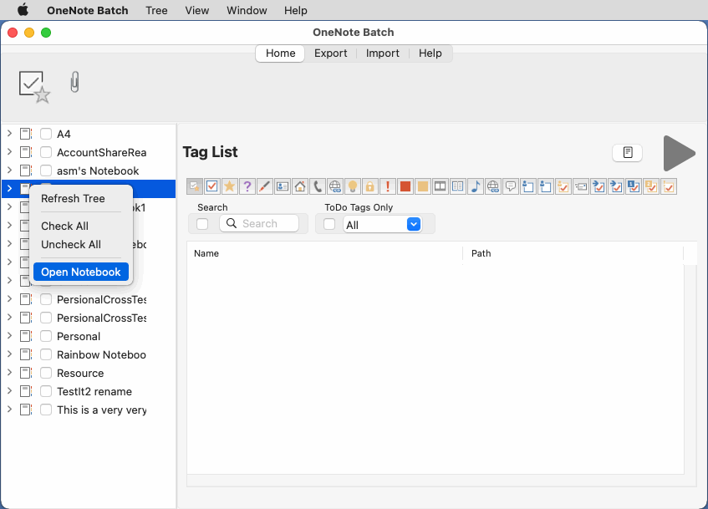Check the Resource notebook checkbox
This screenshot has width=708, height=509.
pos(46,373)
